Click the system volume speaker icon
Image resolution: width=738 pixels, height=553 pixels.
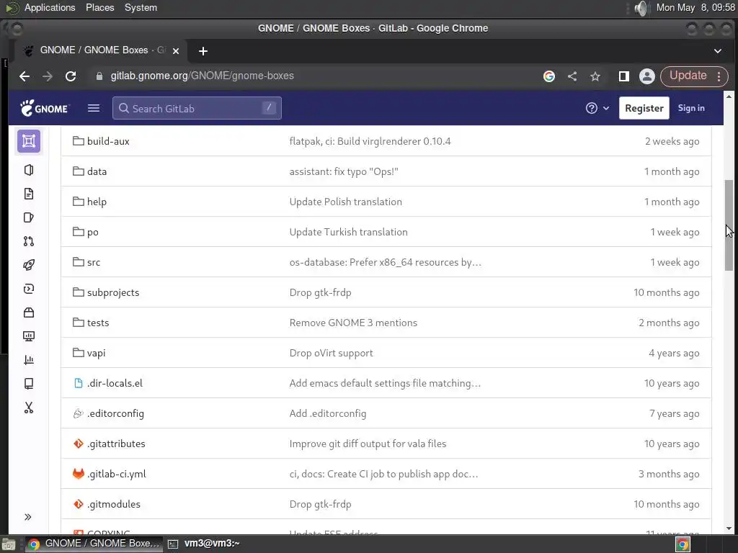click(640, 8)
